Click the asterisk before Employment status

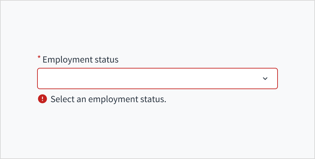pos(39,58)
